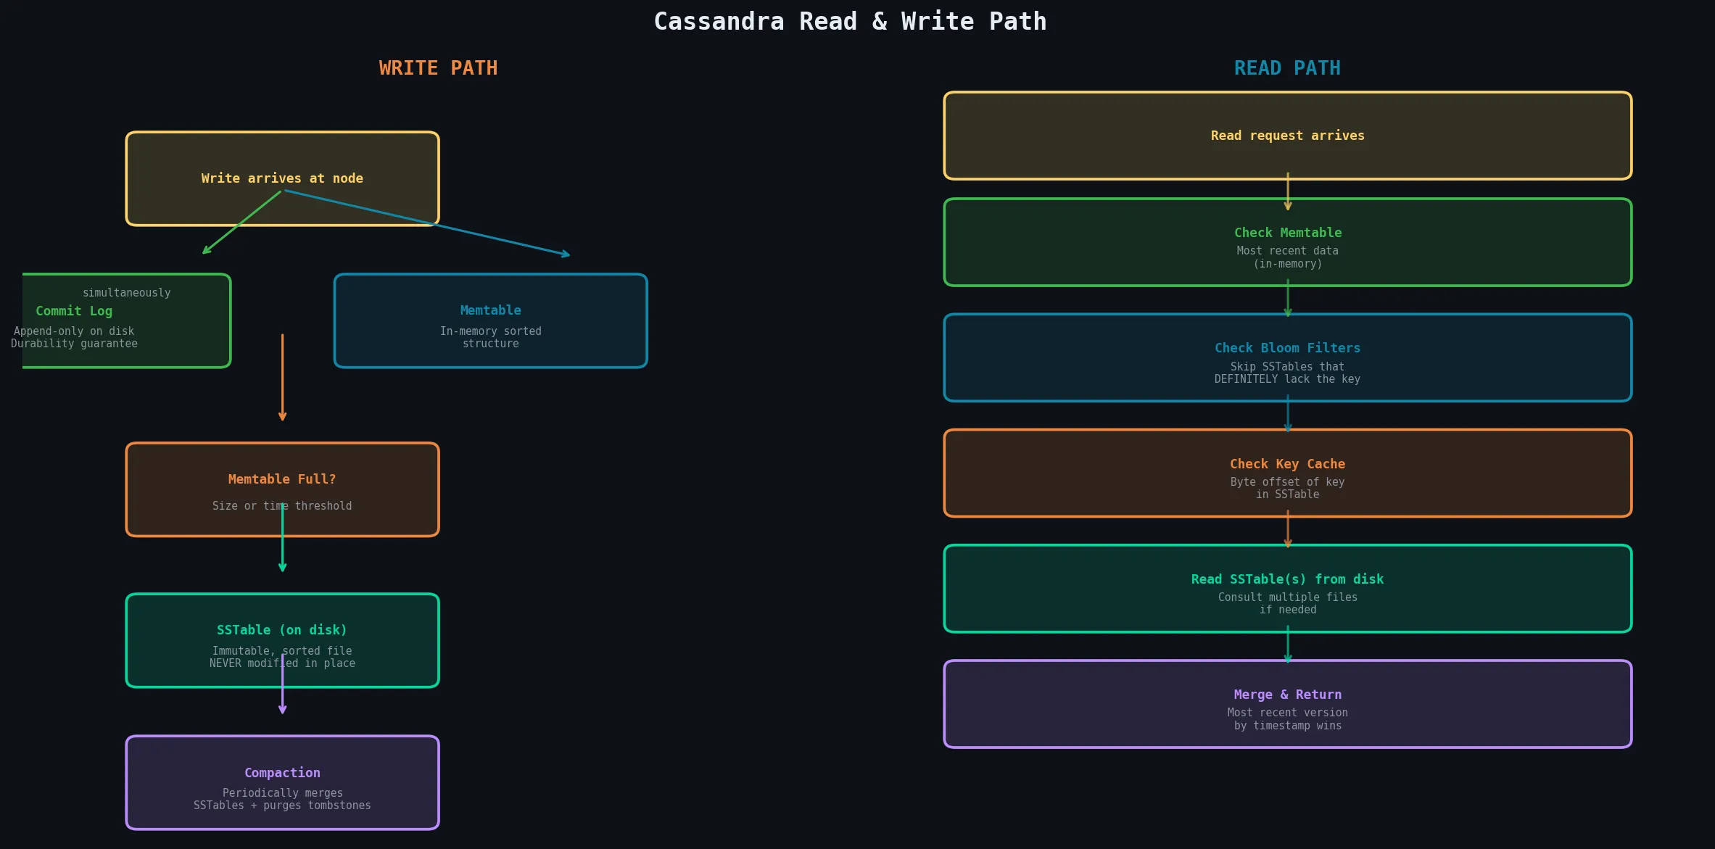Image resolution: width=1715 pixels, height=849 pixels.
Task: Click 'Size or time threshold' text
Action: [282, 506]
